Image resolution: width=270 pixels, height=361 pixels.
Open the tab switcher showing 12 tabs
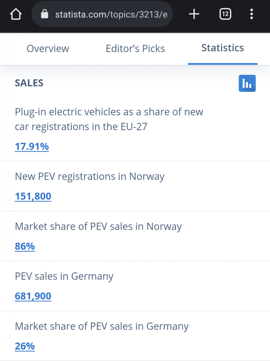tap(225, 14)
